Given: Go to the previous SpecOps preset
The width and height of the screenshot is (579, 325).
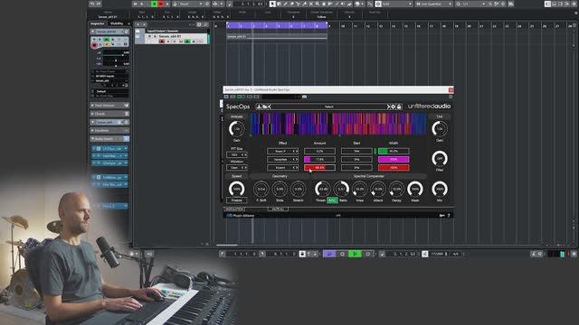Looking at the screenshot, I should click(270, 107).
